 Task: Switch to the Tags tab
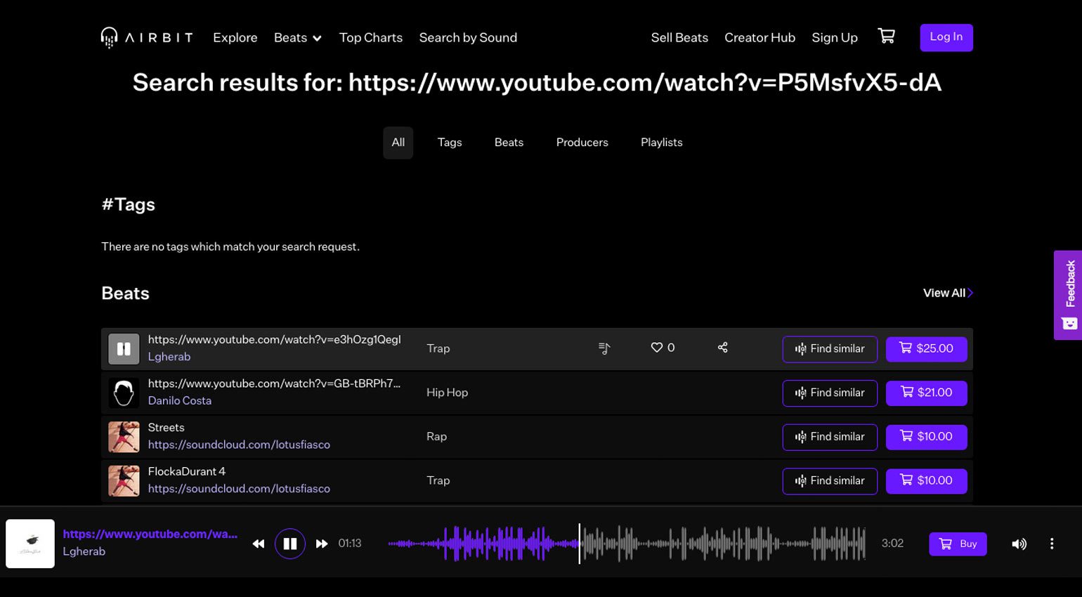(450, 143)
